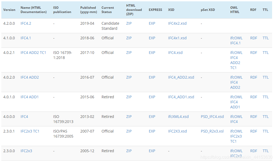Open the PSD_IFC4.xsd property set link
This screenshot has width=275, height=162.
212,117
